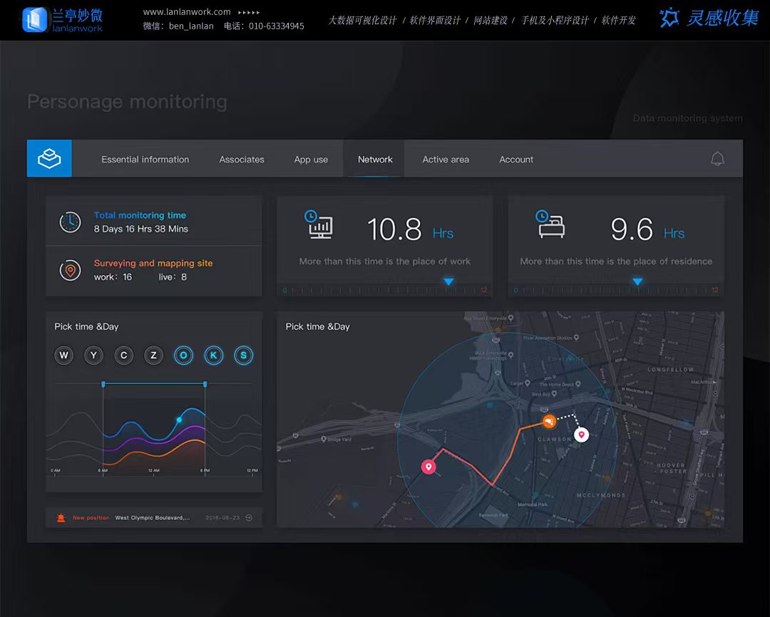Toggle the highlighted O day selector
Screen dimensions: 770x617
[183, 355]
